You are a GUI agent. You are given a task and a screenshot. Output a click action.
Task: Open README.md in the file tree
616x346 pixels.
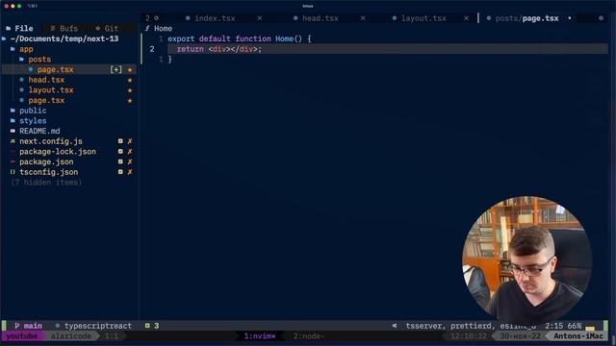[39, 131]
